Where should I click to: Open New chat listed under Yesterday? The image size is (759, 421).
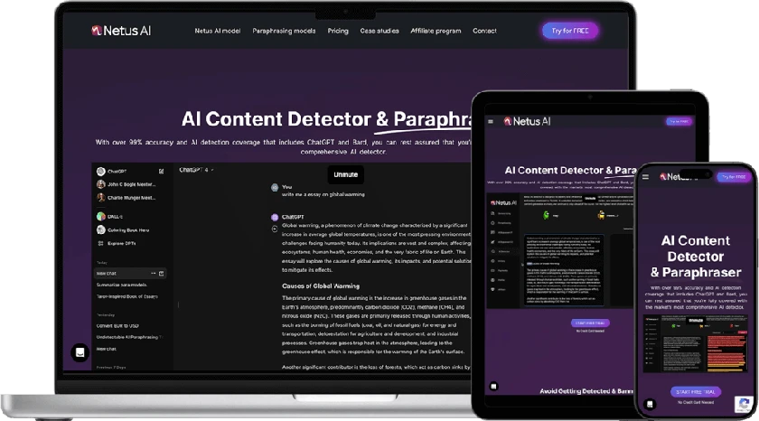coord(106,349)
